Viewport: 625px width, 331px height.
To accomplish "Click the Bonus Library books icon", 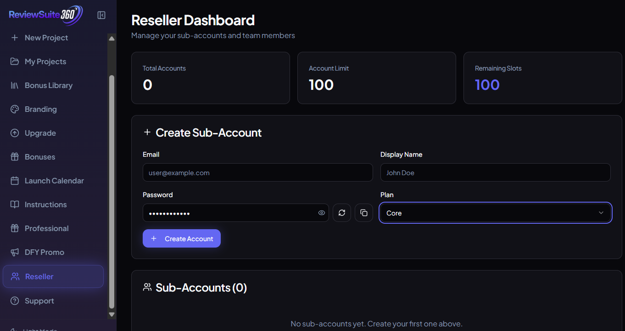I will coord(15,85).
